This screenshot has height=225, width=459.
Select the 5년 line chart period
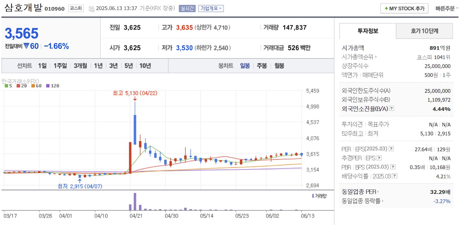click(129, 66)
